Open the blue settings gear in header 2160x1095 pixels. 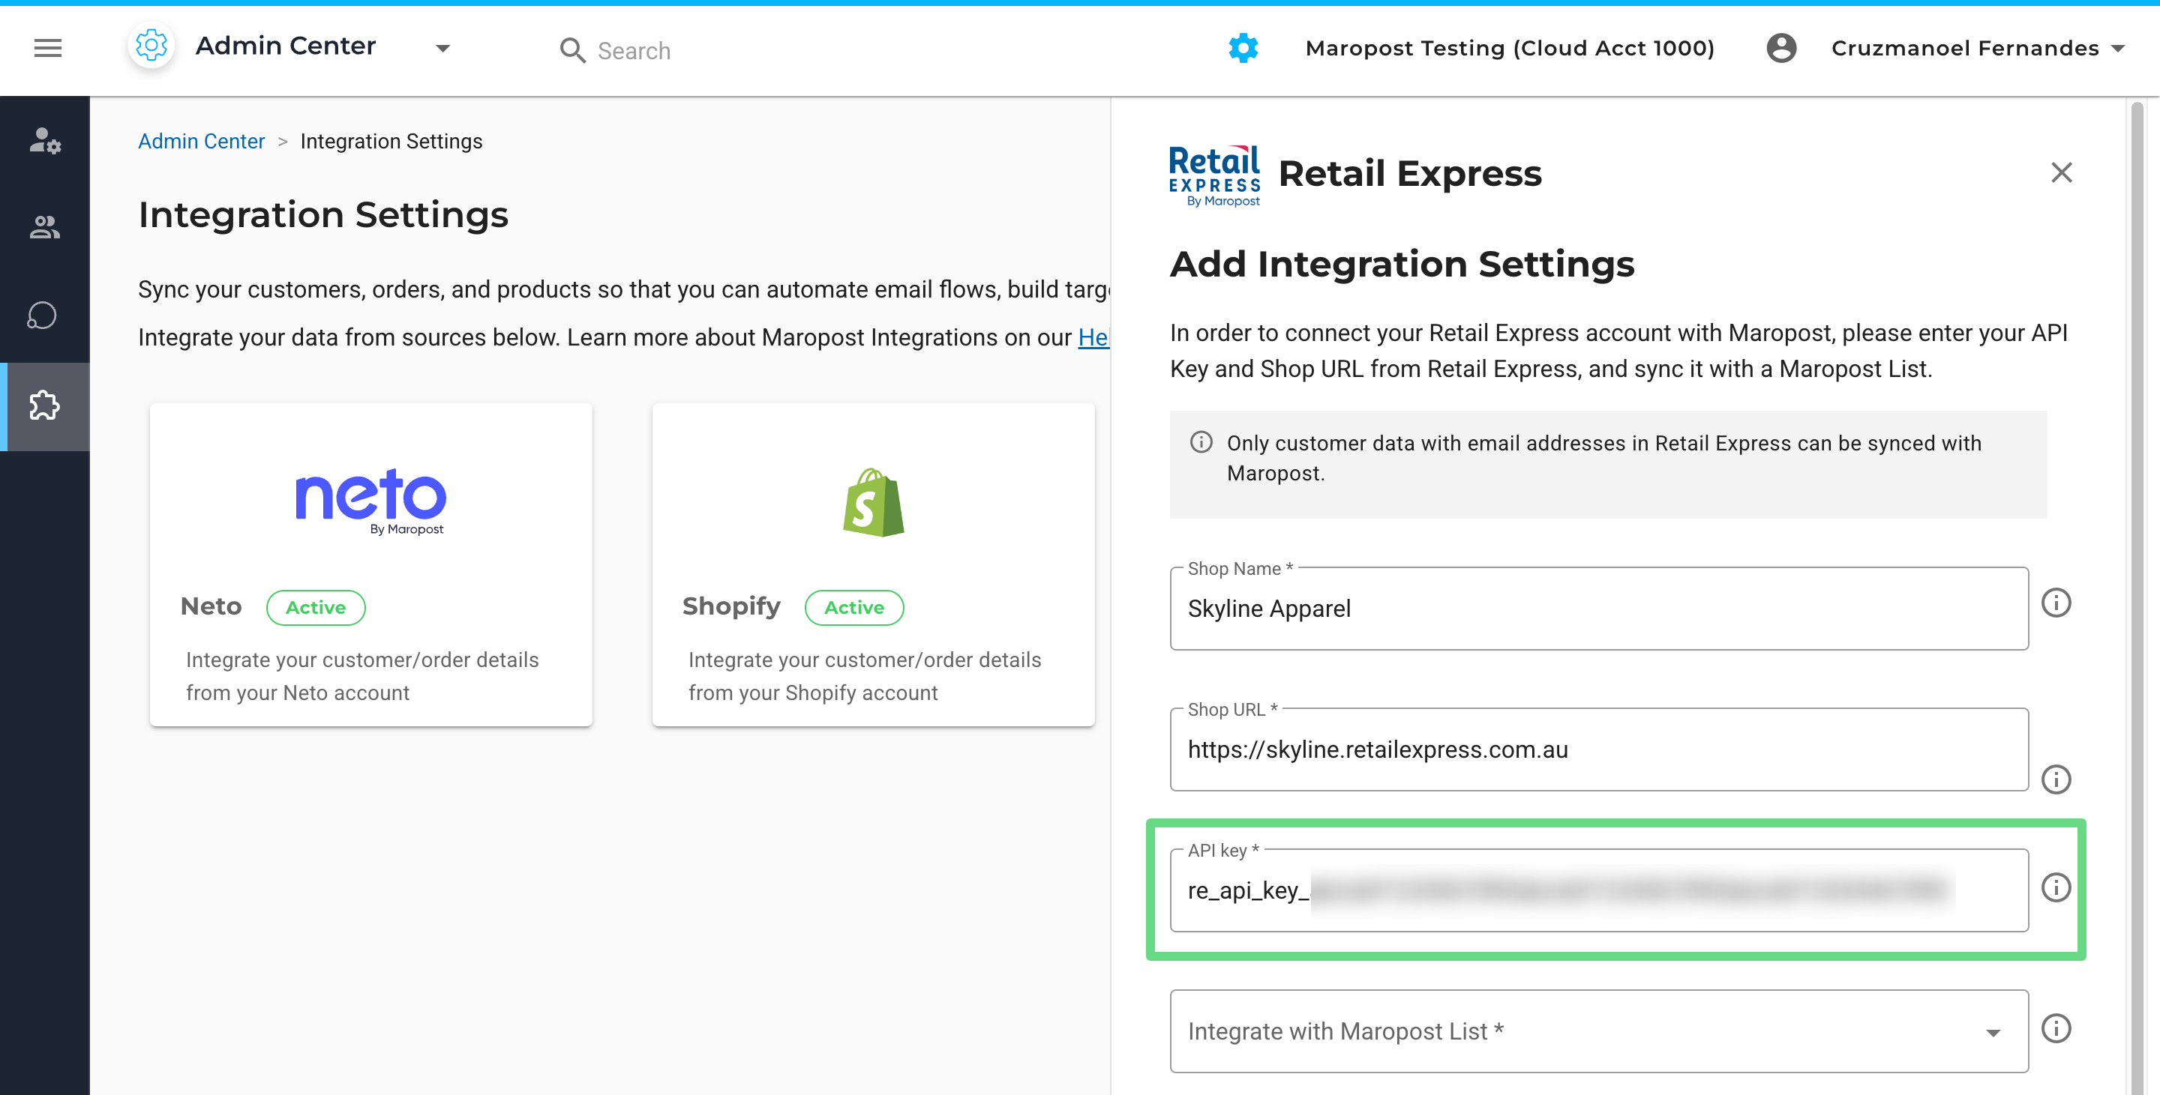(x=1243, y=48)
